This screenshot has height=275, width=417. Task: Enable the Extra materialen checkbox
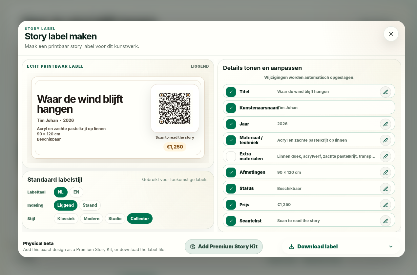[x=231, y=156]
